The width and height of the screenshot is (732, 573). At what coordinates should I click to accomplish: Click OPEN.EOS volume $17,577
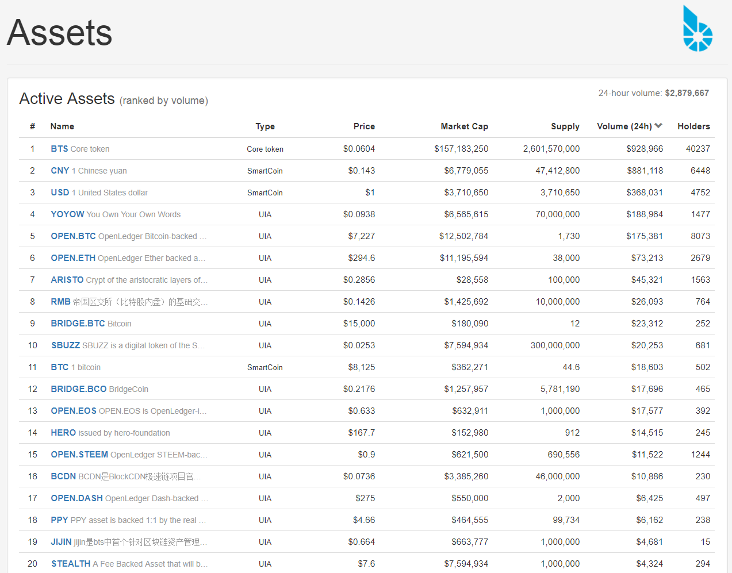tap(647, 411)
